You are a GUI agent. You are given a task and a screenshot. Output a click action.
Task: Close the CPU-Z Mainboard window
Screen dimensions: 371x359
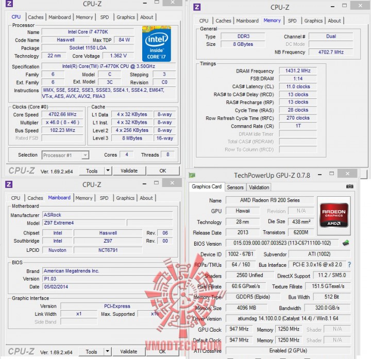pos(172,183)
